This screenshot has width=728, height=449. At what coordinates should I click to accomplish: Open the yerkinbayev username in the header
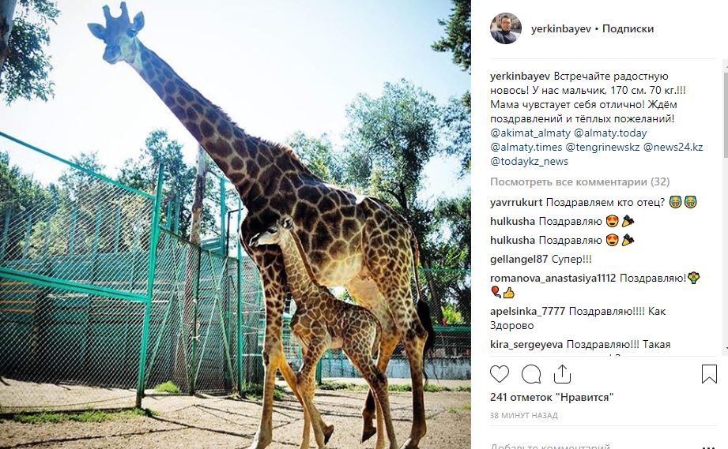(x=561, y=28)
